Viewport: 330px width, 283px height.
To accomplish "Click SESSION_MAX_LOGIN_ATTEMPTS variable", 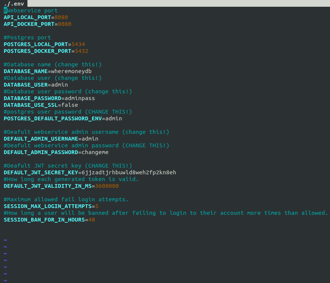I will coord(48,206).
